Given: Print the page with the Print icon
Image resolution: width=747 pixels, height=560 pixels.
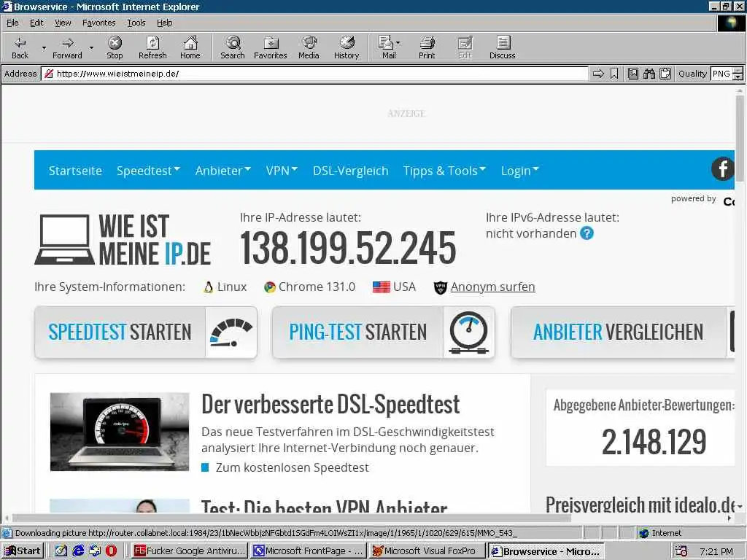Looking at the screenshot, I should click(x=427, y=47).
